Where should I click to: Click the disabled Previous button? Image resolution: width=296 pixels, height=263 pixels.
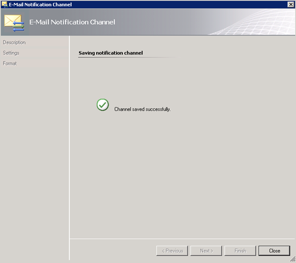[172, 251]
